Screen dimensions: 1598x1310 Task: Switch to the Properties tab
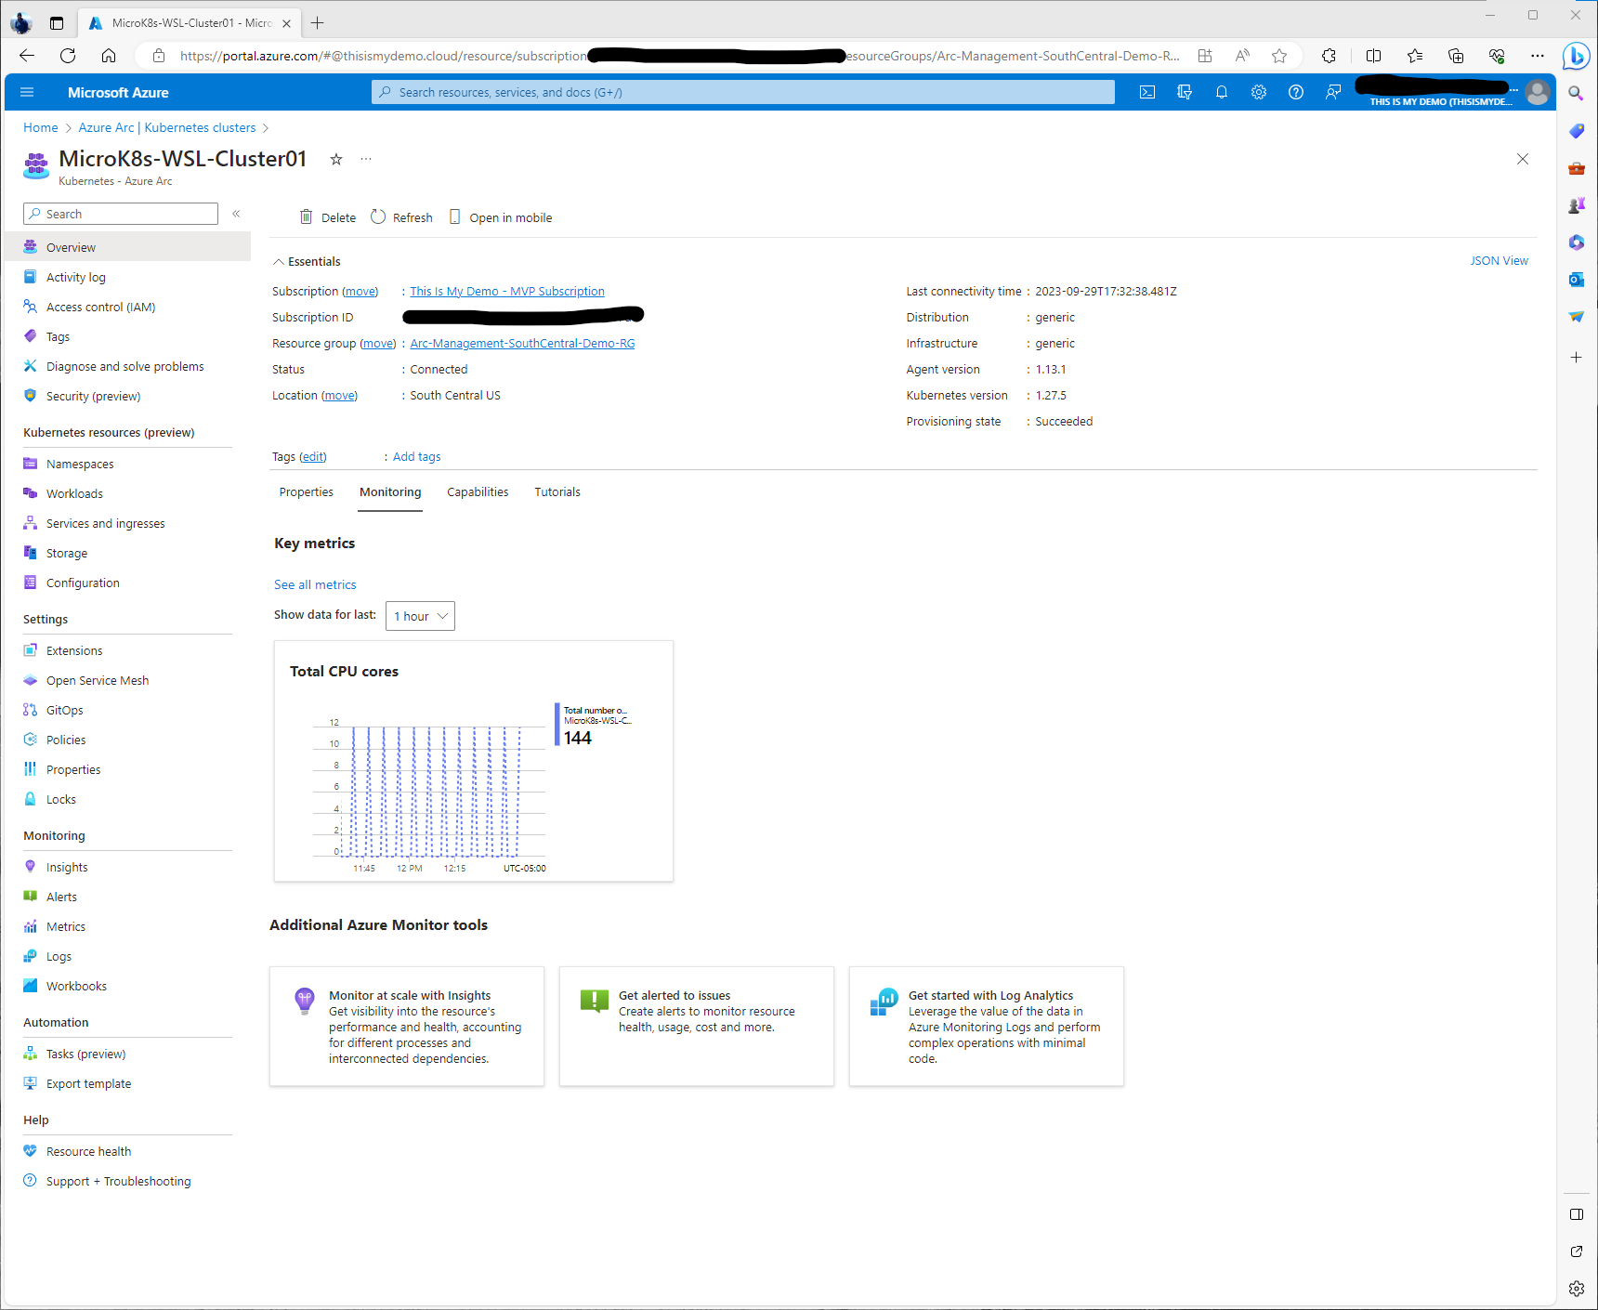pyautogui.click(x=306, y=492)
